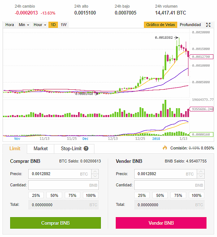Decrease buy price with down arrow
This screenshot has width=217, height=237.
[x=95, y=176]
